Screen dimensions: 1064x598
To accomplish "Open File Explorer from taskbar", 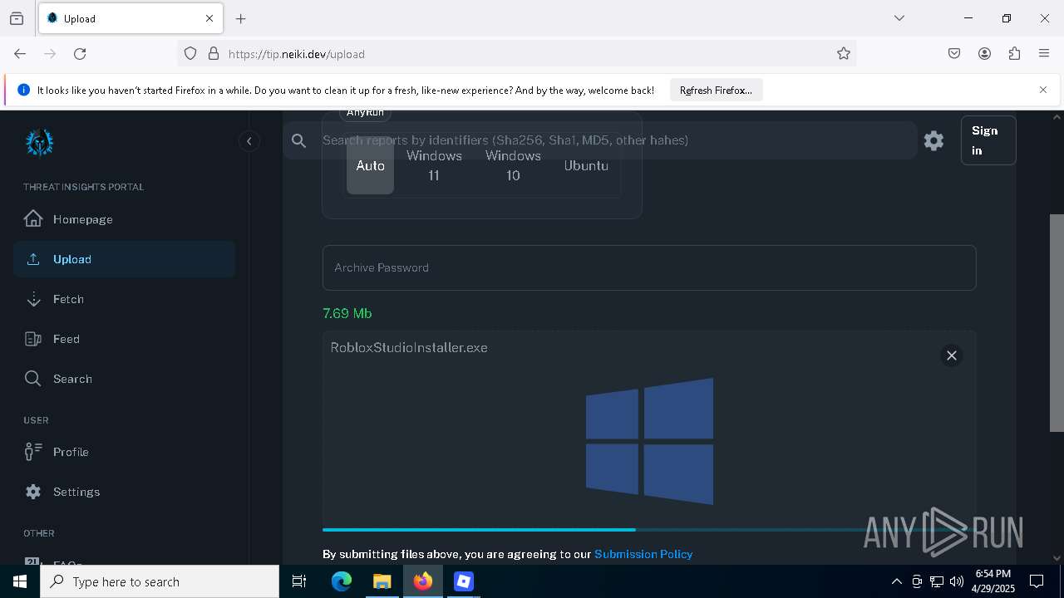I will tap(382, 581).
